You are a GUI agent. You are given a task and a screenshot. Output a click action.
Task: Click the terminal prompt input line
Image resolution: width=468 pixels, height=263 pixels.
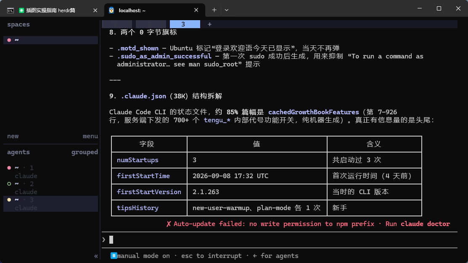(x=279, y=240)
